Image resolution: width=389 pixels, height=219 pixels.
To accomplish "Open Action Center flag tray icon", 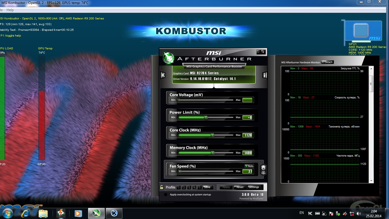I will tap(331, 213).
